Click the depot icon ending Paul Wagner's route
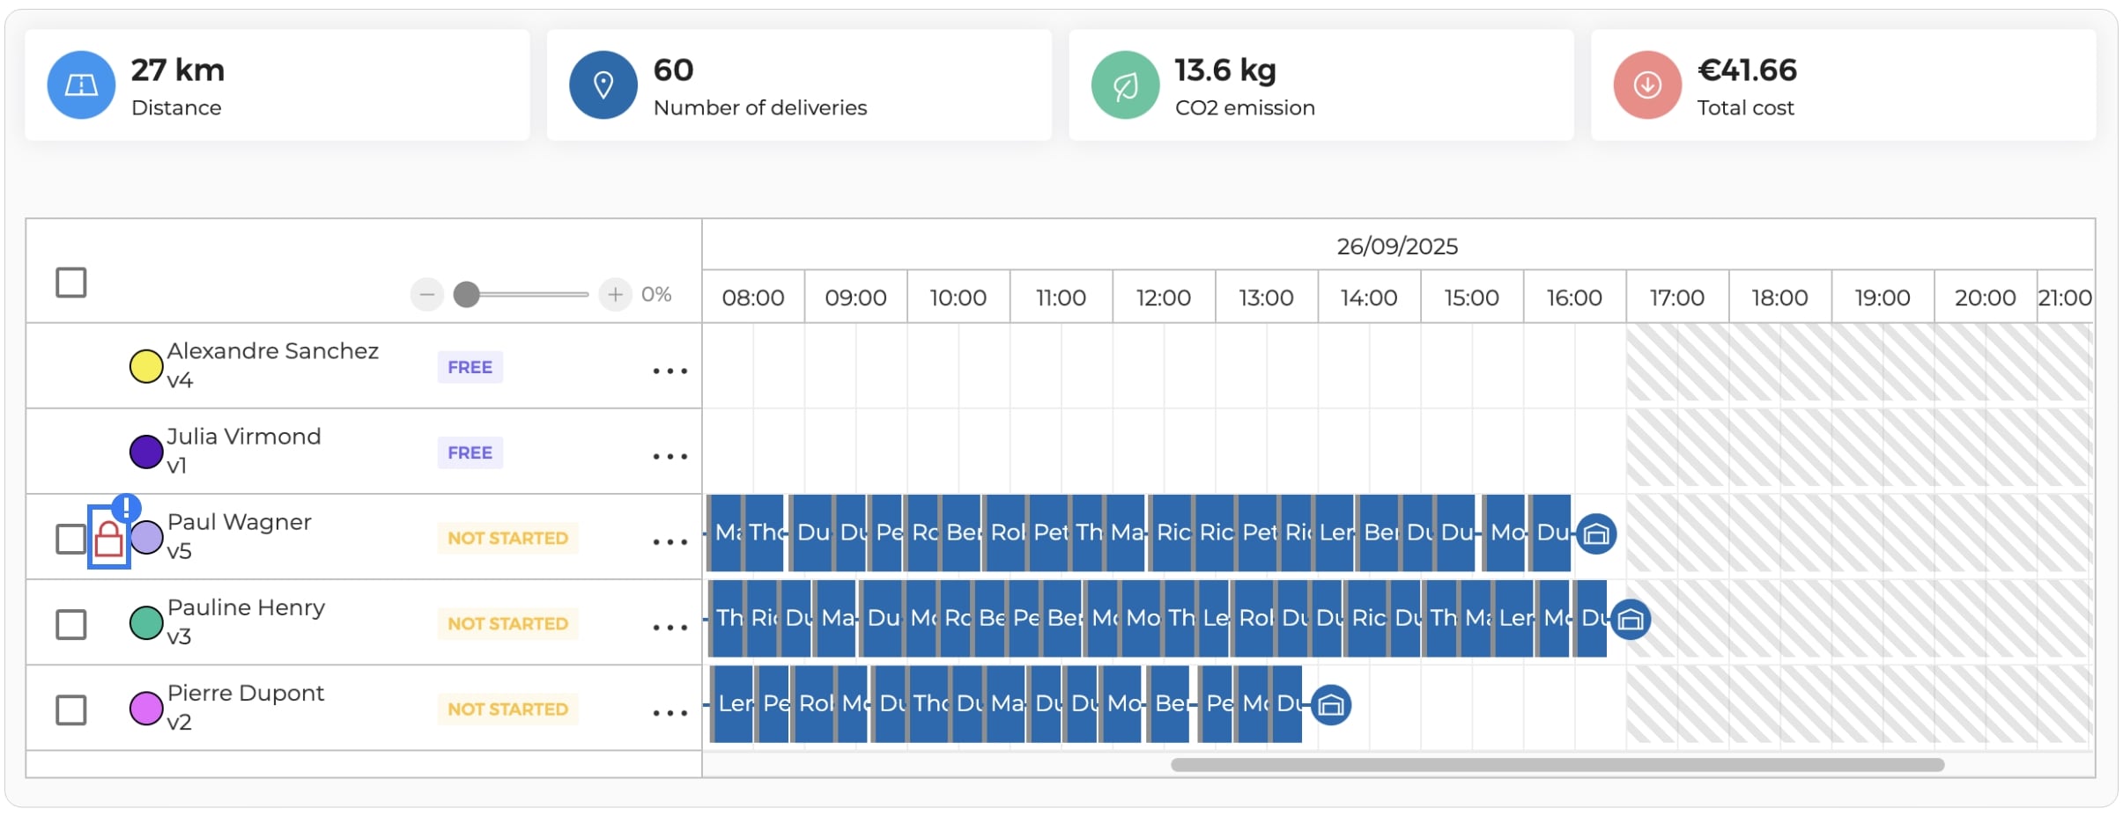2123x816 pixels. coord(1596,533)
